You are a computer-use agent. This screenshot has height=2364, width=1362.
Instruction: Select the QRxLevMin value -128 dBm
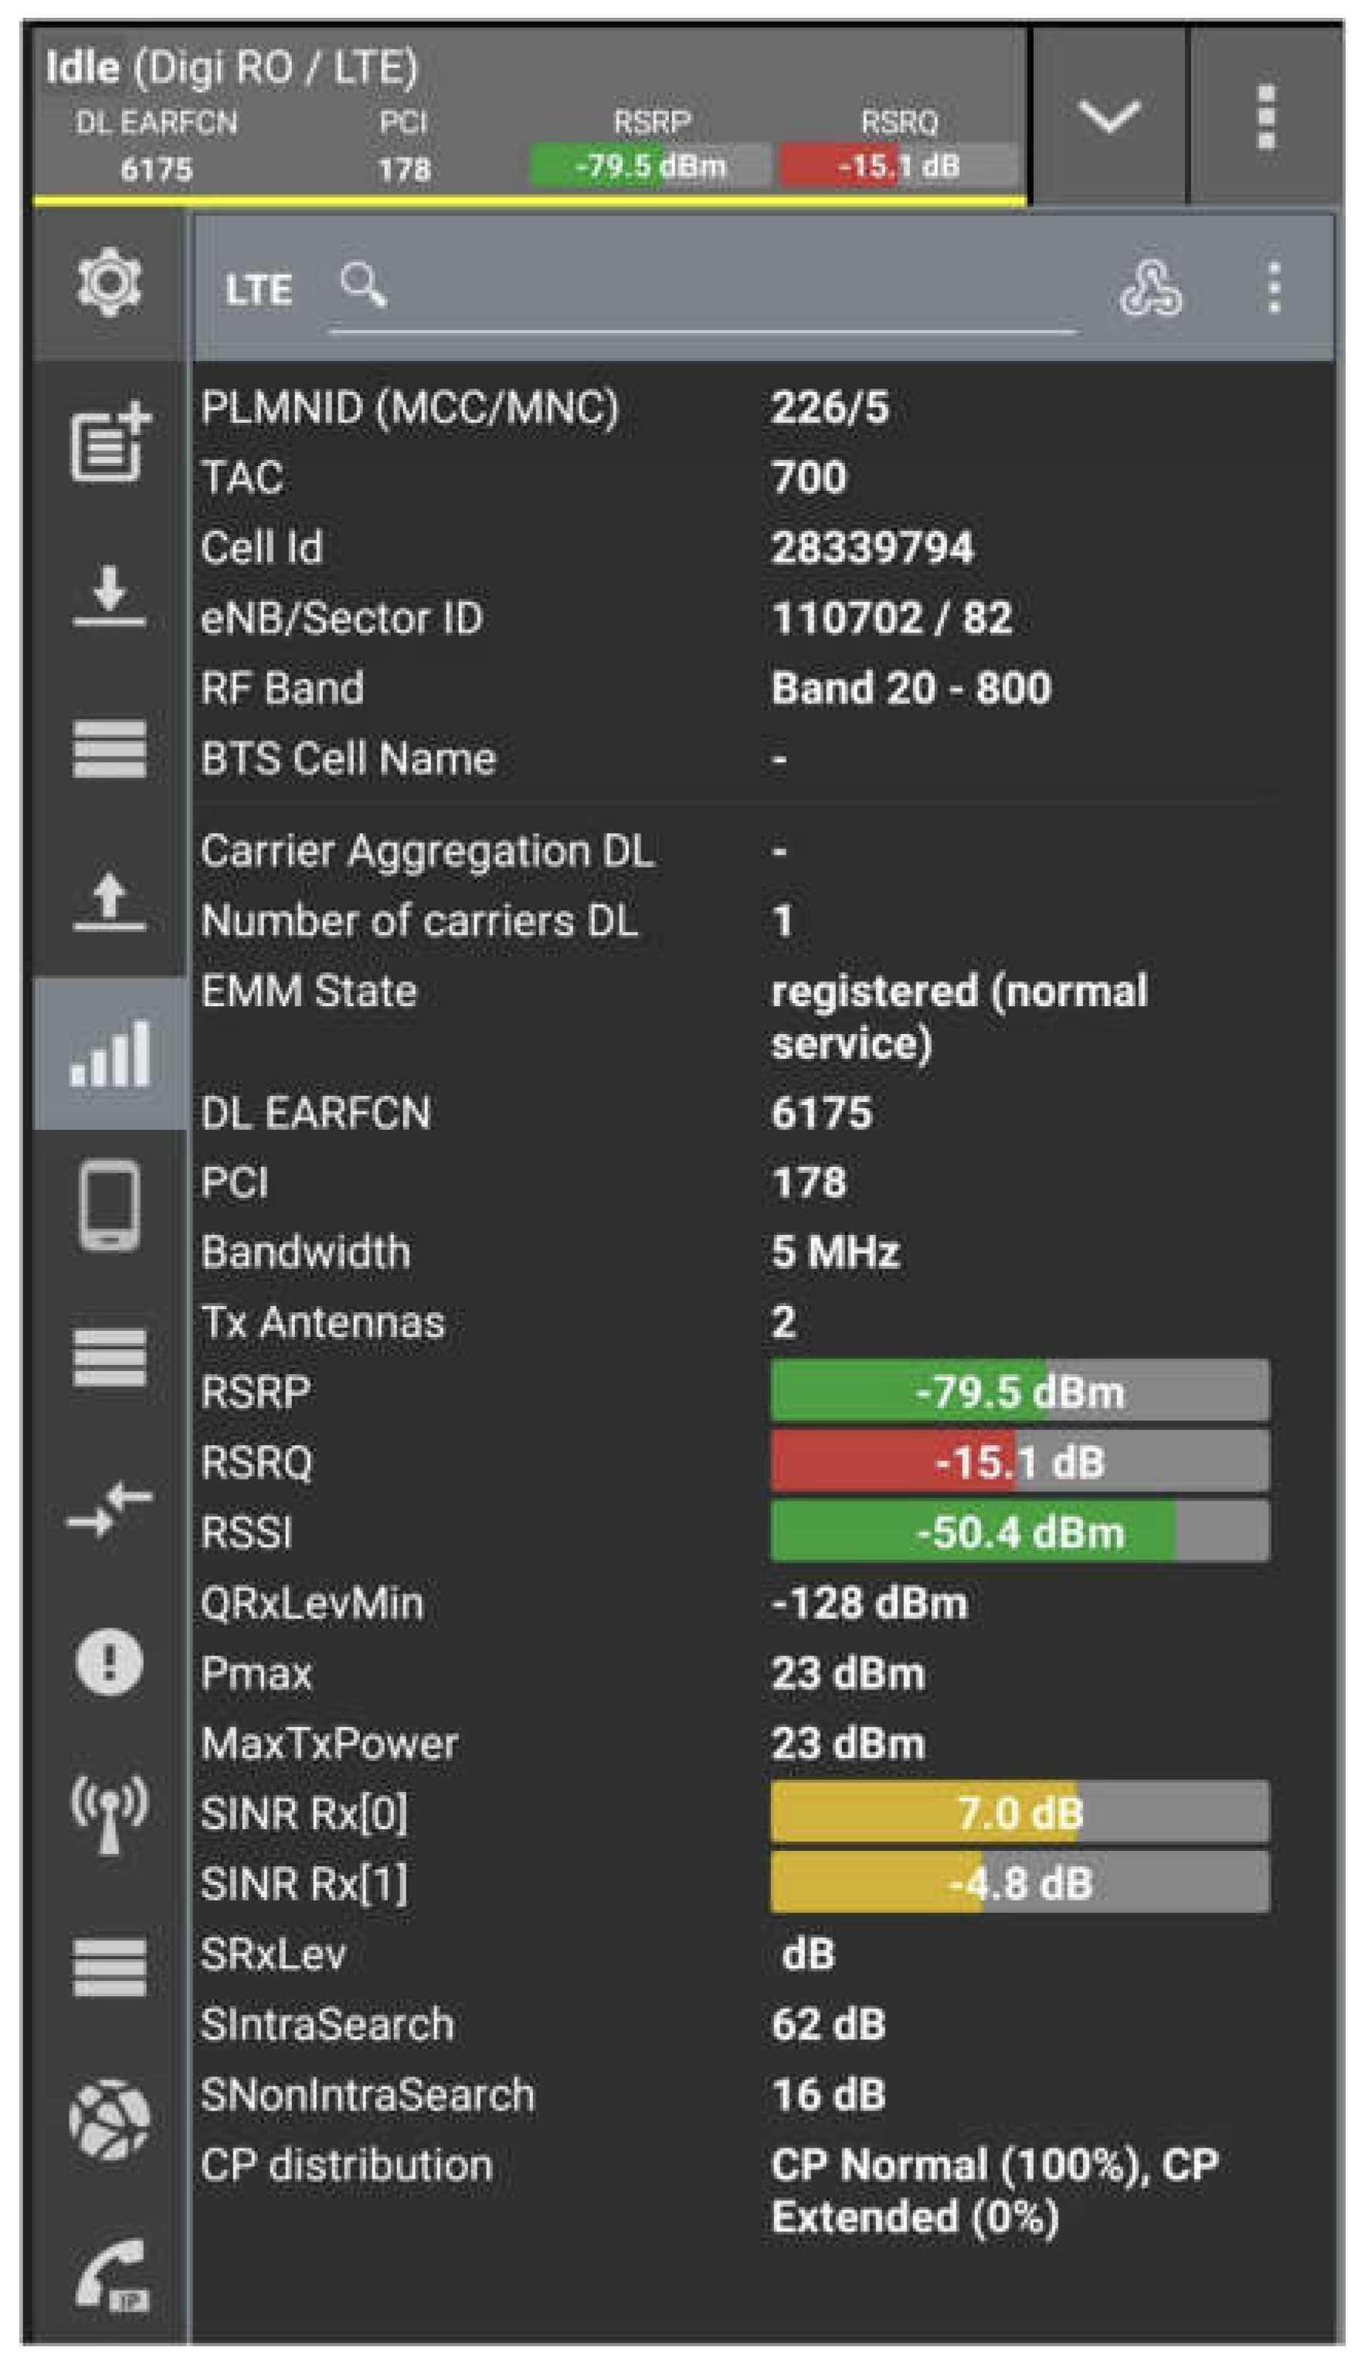coord(869,1604)
